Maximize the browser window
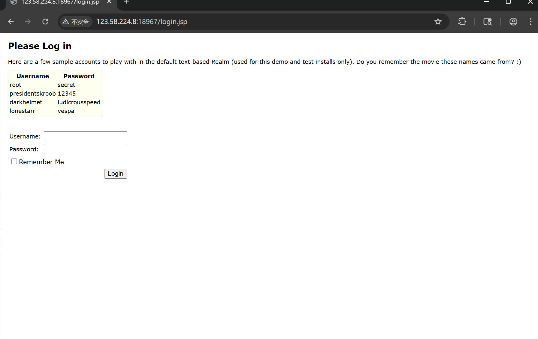The width and height of the screenshot is (538, 339). tap(508, 2)
